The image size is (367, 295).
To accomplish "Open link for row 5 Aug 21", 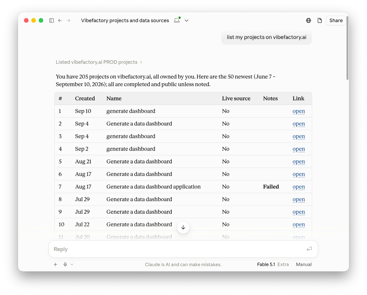I will (299, 161).
